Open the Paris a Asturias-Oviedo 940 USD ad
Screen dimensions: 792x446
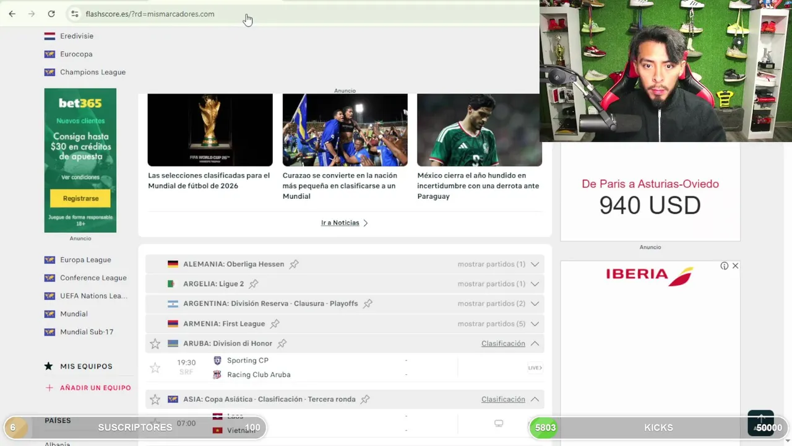(650, 192)
